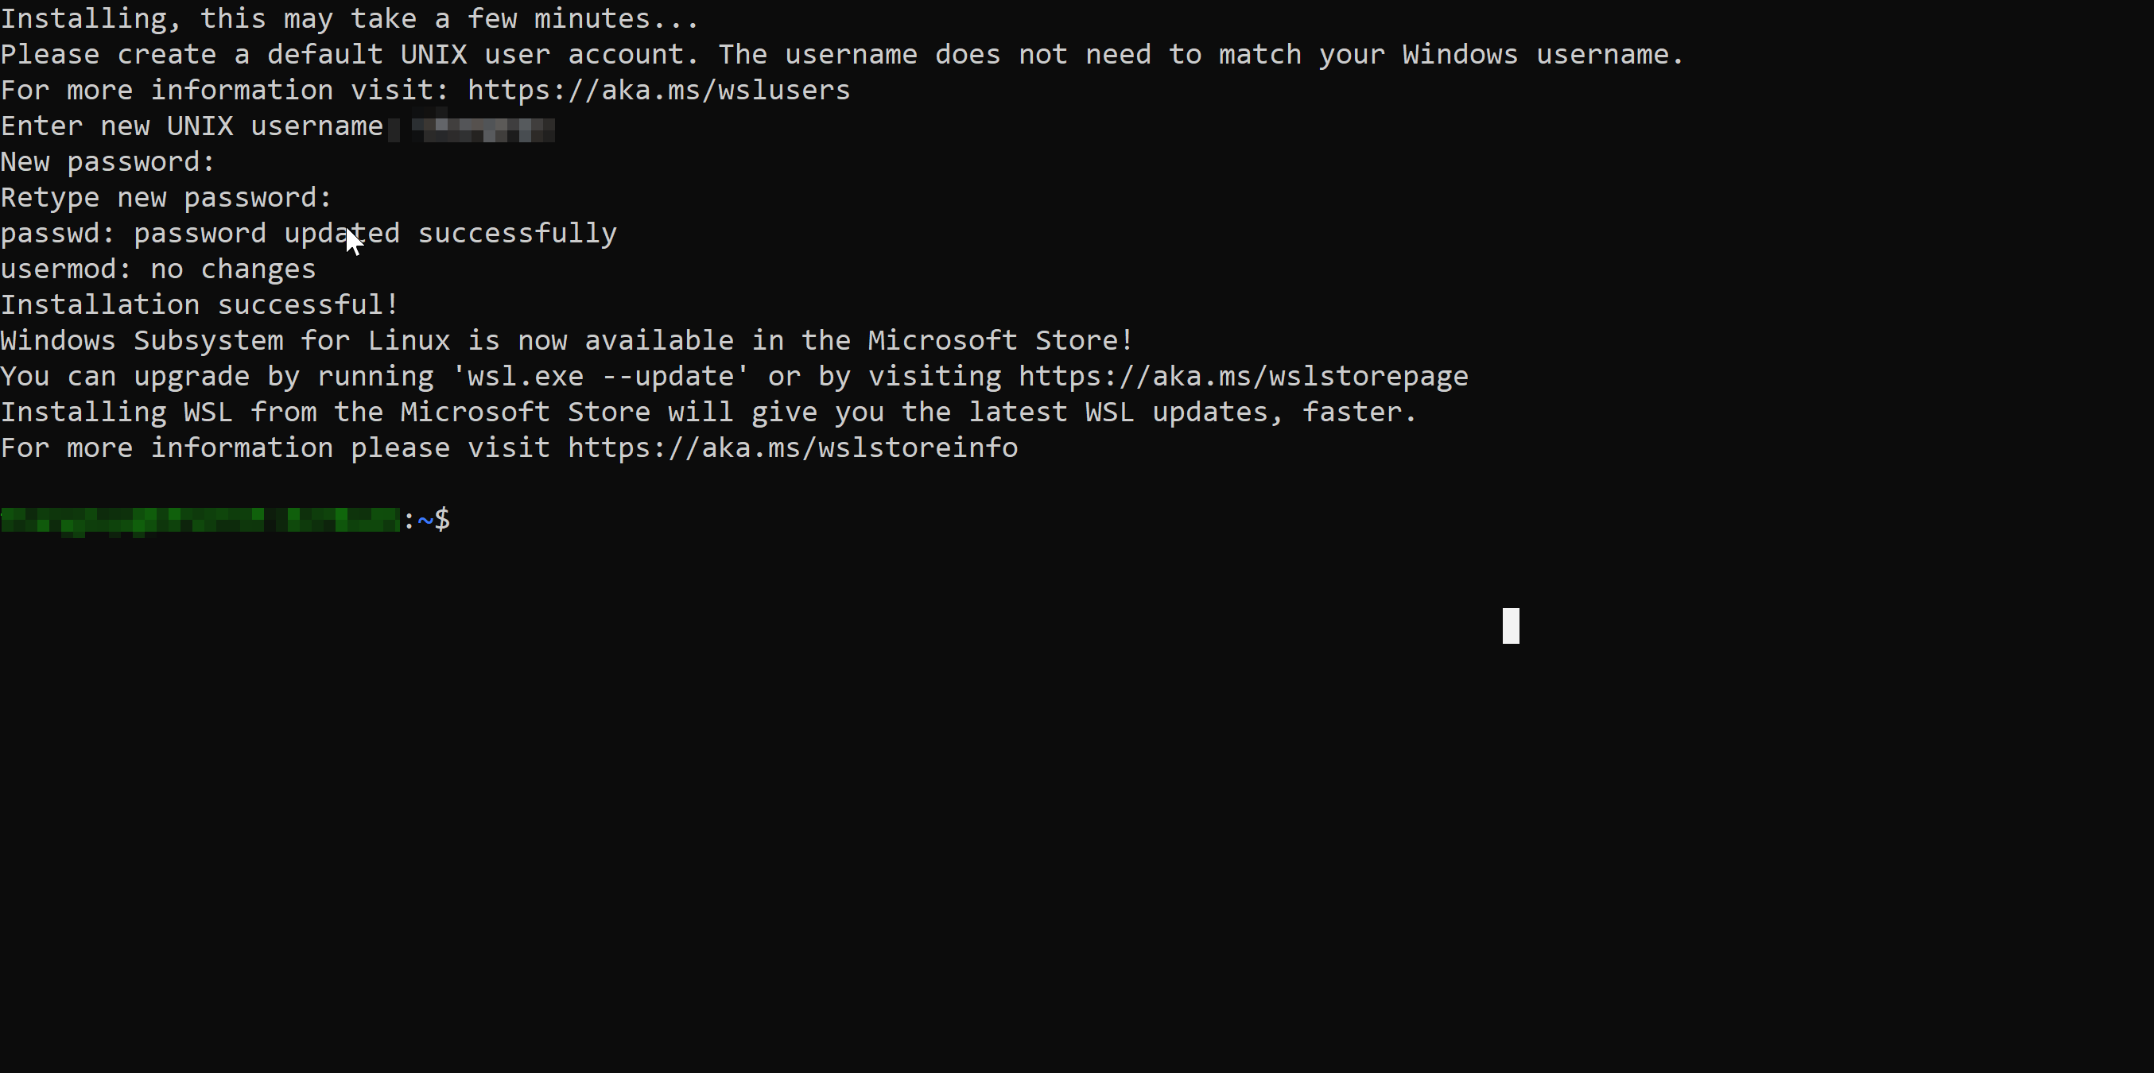Image resolution: width=2154 pixels, height=1073 pixels.
Task: Click 'Installing, this may take a few minutes...' text
Action: pyautogui.click(x=350, y=18)
